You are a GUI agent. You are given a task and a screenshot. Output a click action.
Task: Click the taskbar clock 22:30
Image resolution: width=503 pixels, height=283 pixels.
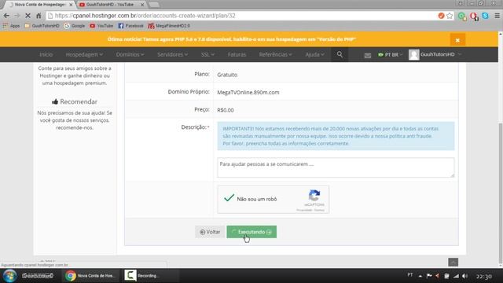(x=484, y=276)
